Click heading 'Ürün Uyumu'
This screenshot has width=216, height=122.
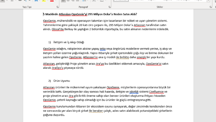coord(62,81)
